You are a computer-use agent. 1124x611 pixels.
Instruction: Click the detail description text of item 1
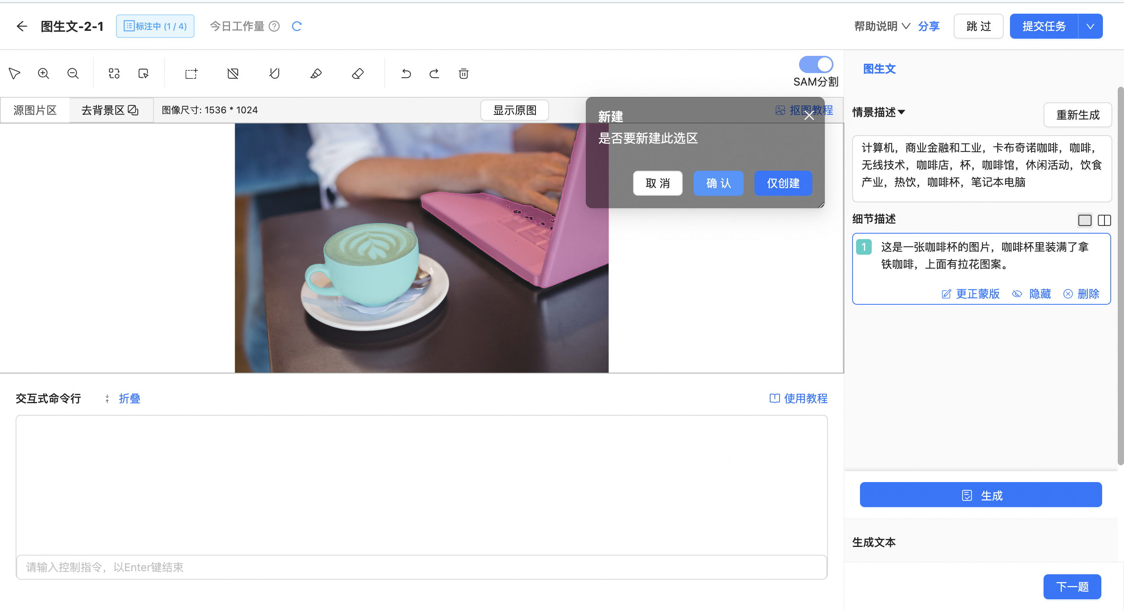click(x=984, y=255)
